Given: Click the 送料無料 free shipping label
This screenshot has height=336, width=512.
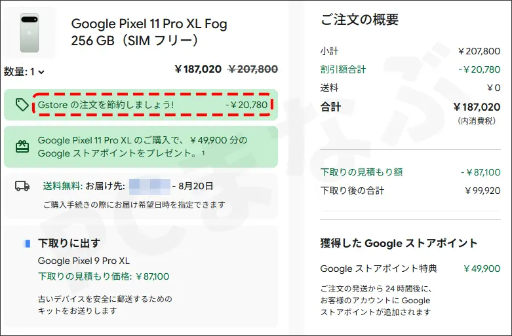Looking at the screenshot, I should pyautogui.click(x=63, y=186).
